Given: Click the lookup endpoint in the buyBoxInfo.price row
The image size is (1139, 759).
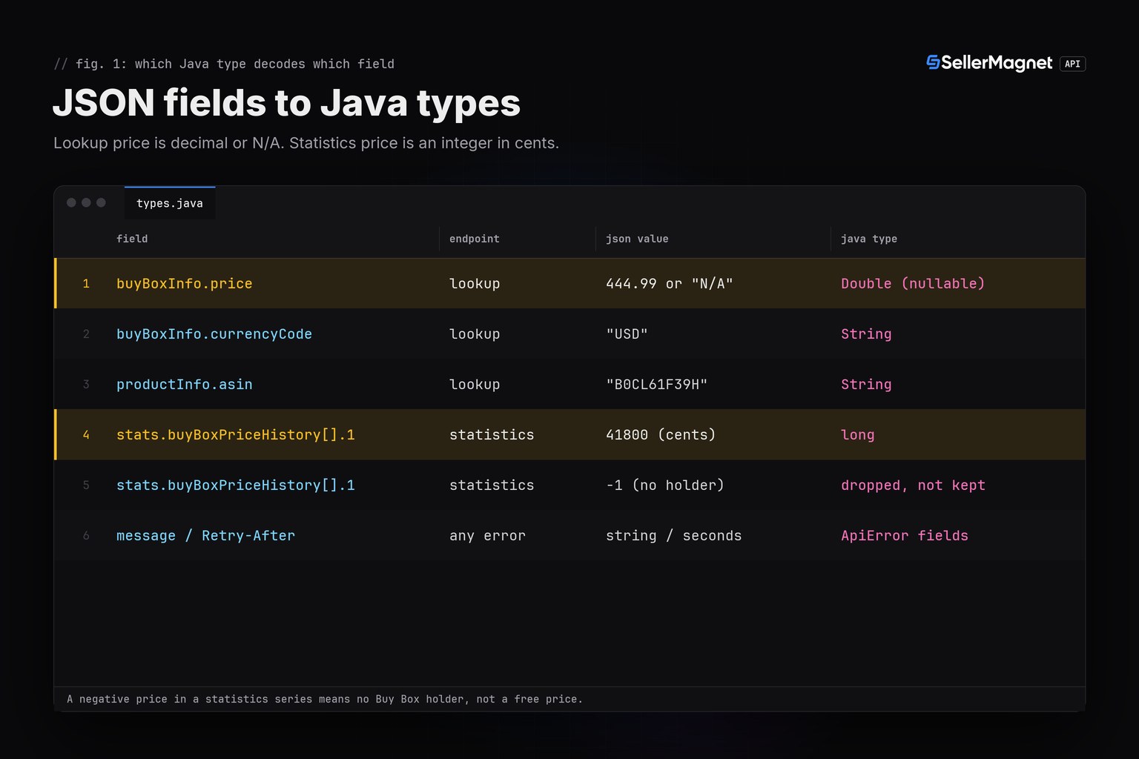Looking at the screenshot, I should tap(475, 283).
